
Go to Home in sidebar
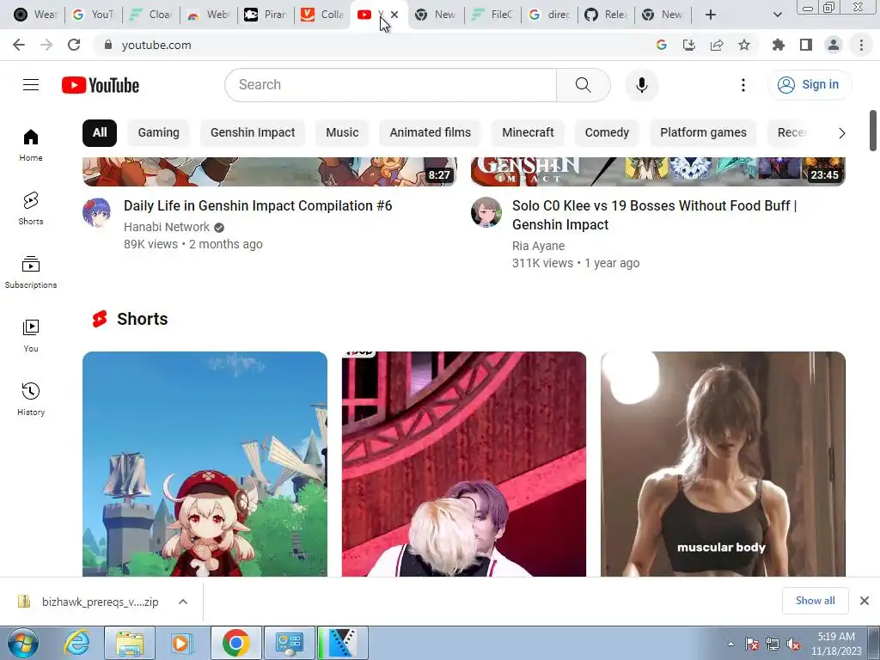[x=31, y=144]
